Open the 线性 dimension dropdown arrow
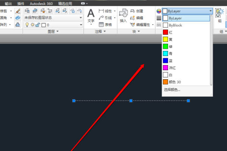 pyautogui.click(x=115, y=11)
